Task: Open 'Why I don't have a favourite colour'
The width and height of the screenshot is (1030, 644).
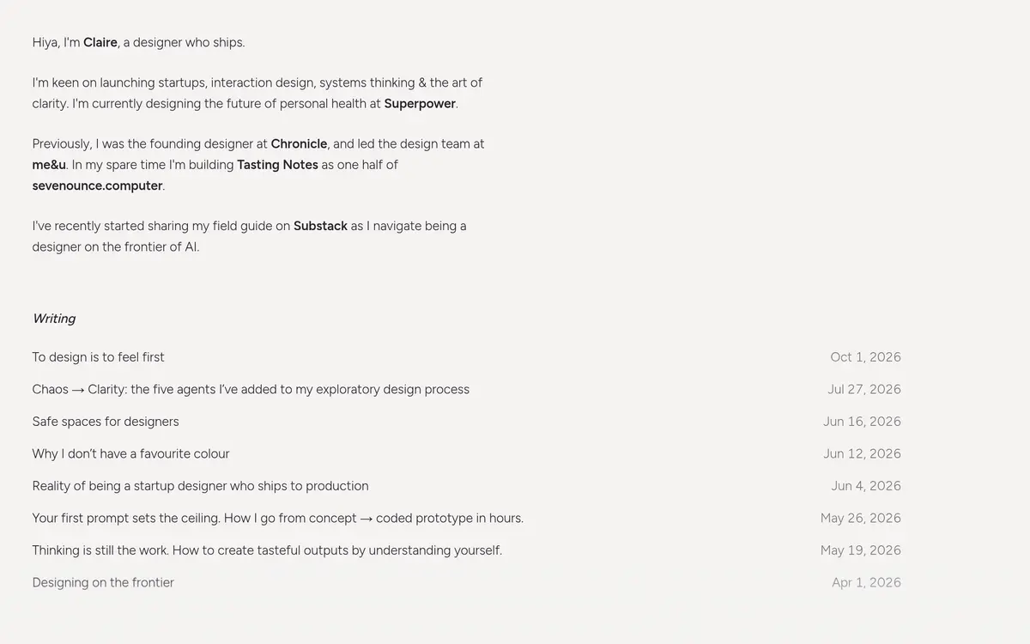Action: 131,454
